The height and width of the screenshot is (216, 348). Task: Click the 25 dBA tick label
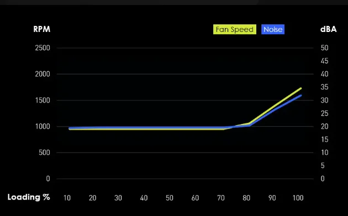click(324, 114)
